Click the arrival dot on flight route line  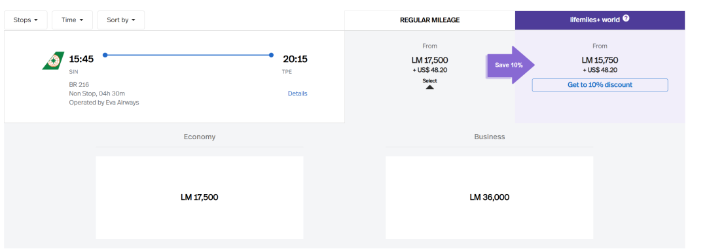click(x=271, y=55)
